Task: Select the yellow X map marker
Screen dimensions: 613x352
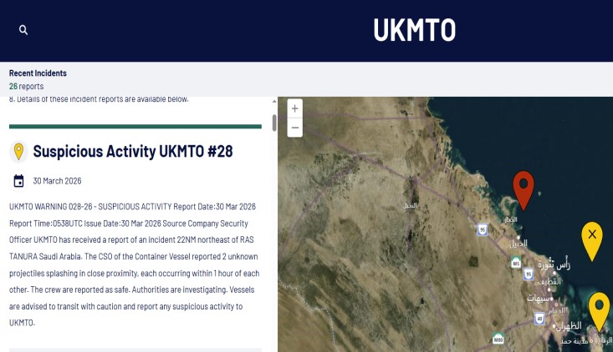Action: (592, 236)
